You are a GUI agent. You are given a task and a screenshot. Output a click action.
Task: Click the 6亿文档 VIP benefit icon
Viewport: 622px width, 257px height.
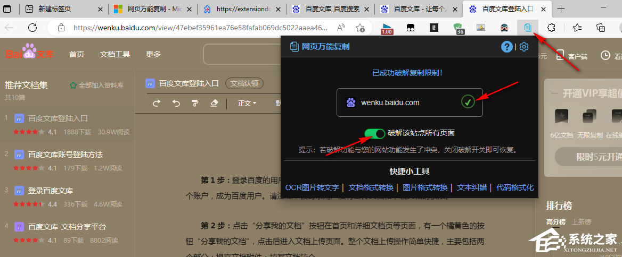(x=561, y=116)
